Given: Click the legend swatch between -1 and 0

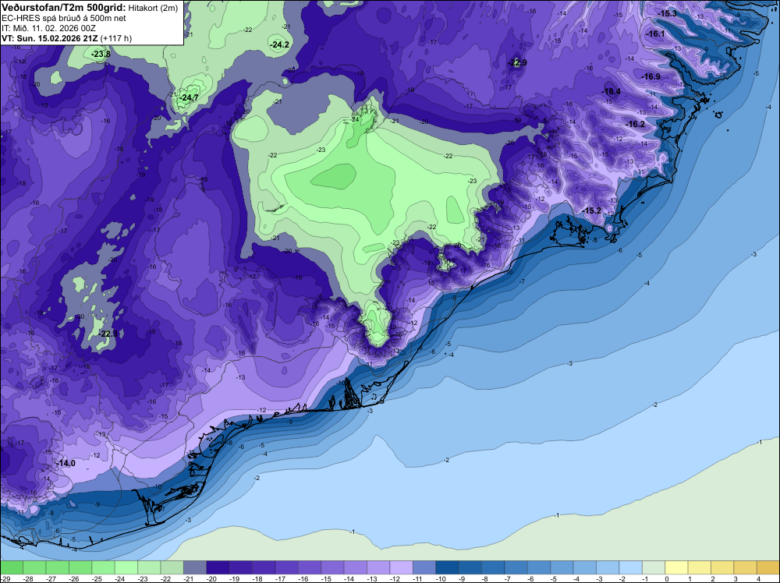Looking at the screenshot, I should (653, 567).
